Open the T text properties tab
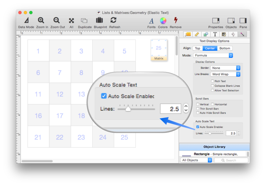 coord(215,35)
